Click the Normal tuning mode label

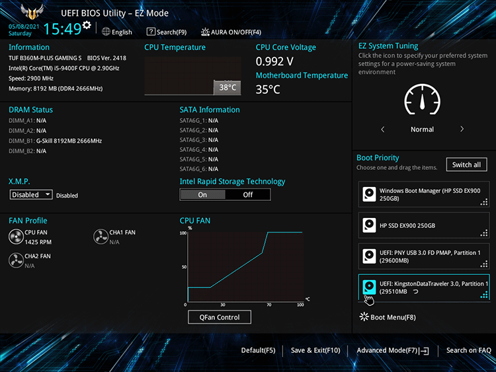point(423,130)
